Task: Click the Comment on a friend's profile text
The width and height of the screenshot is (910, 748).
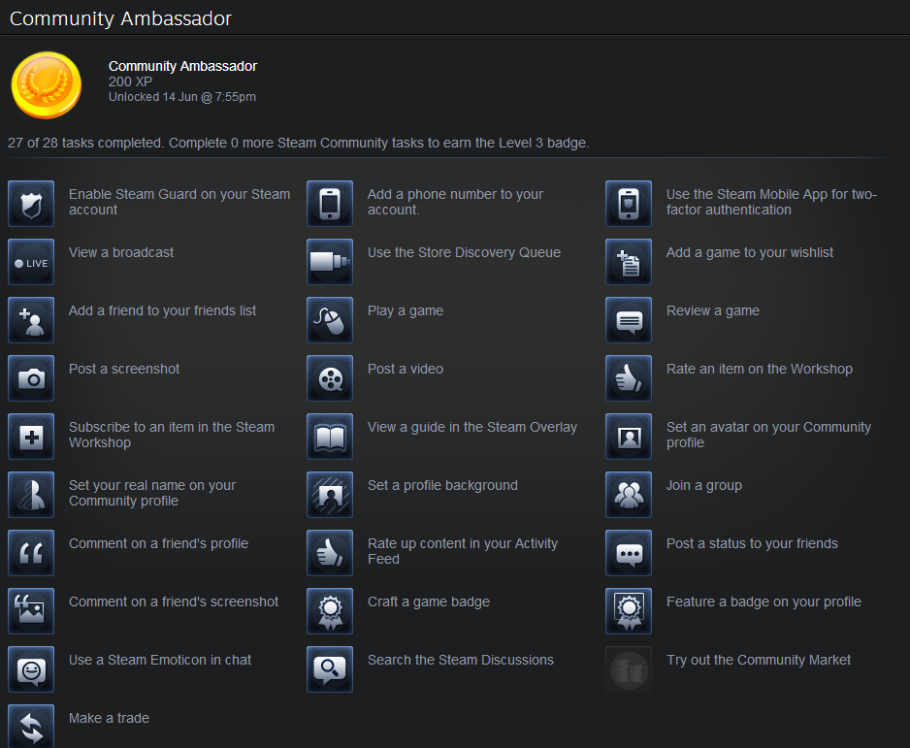Action: (x=158, y=543)
